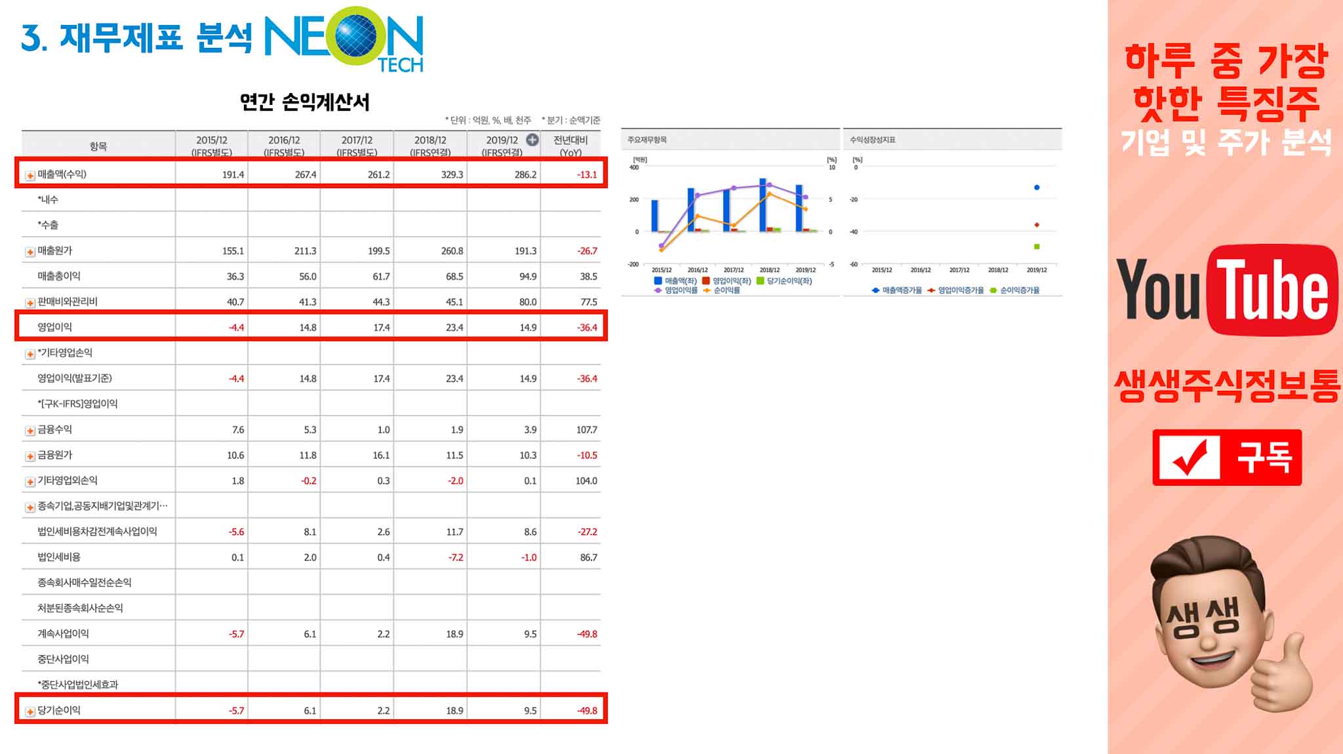Expand the 금융수익 row

click(x=30, y=431)
